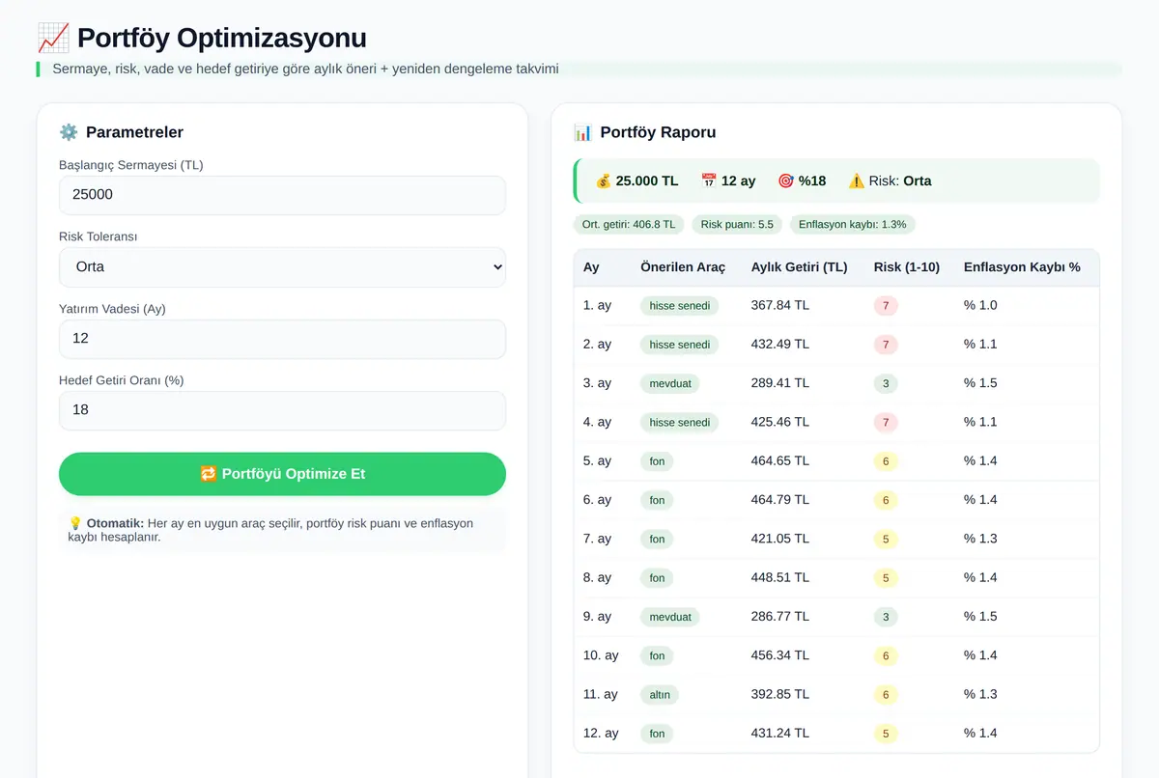Click the 425.46 TL return value
The image size is (1159, 778).
(x=780, y=422)
